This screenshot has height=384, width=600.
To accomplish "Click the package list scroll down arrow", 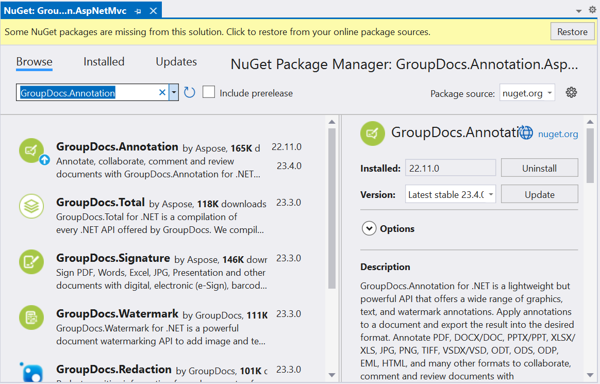I will point(332,375).
